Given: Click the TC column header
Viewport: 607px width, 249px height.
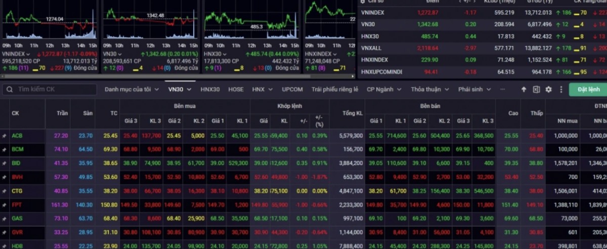Looking at the screenshot, I should coord(114,113).
